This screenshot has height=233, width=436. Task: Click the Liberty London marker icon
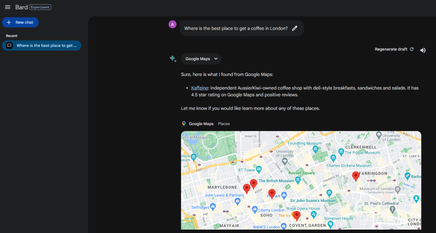click(255, 210)
